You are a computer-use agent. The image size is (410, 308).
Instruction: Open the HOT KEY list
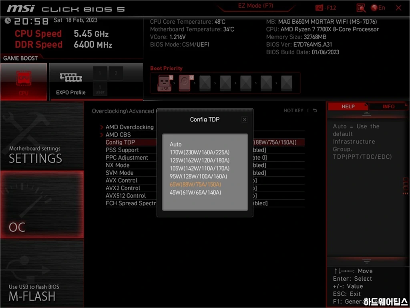[x=293, y=111]
